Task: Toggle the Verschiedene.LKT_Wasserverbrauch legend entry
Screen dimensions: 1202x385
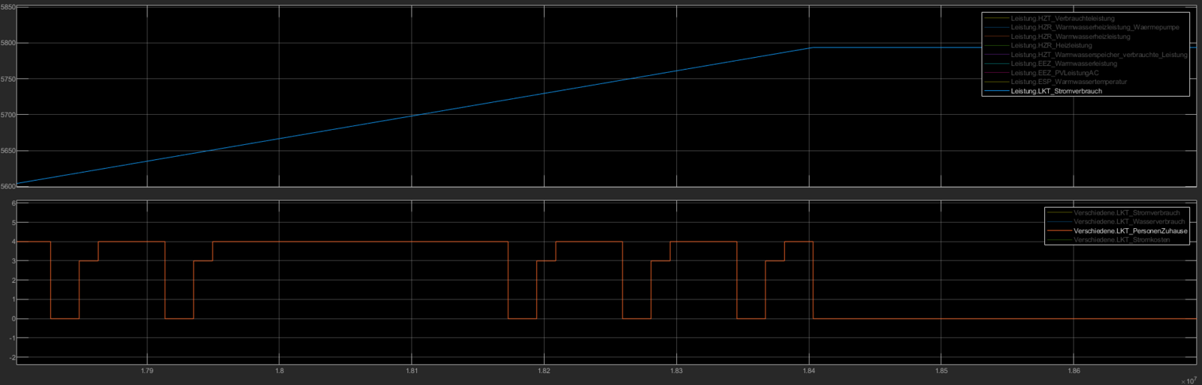Action: click(1128, 222)
